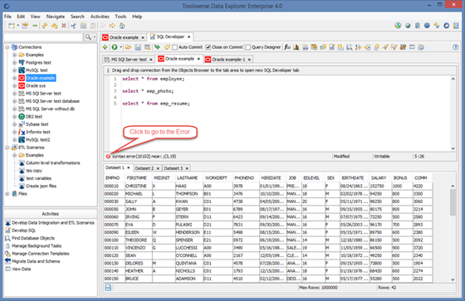Click Manage Background Tasks activity
The height and width of the screenshot is (301, 465).
click(x=37, y=246)
